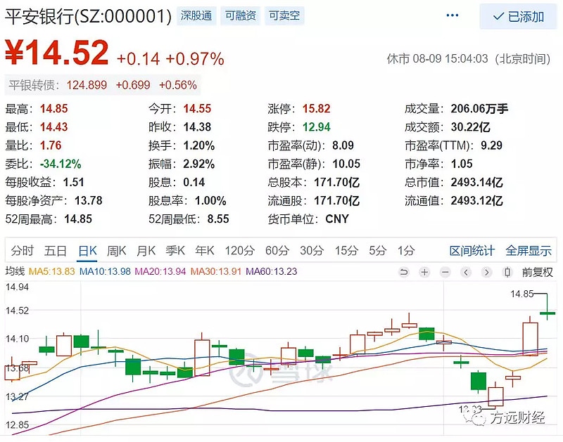Click the MA20:13.94 indicator label
563x442 pixels.
click(160, 271)
